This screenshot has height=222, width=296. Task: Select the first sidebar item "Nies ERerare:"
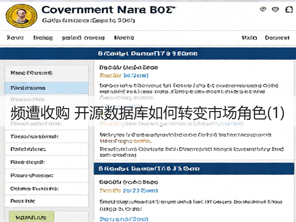47,73
